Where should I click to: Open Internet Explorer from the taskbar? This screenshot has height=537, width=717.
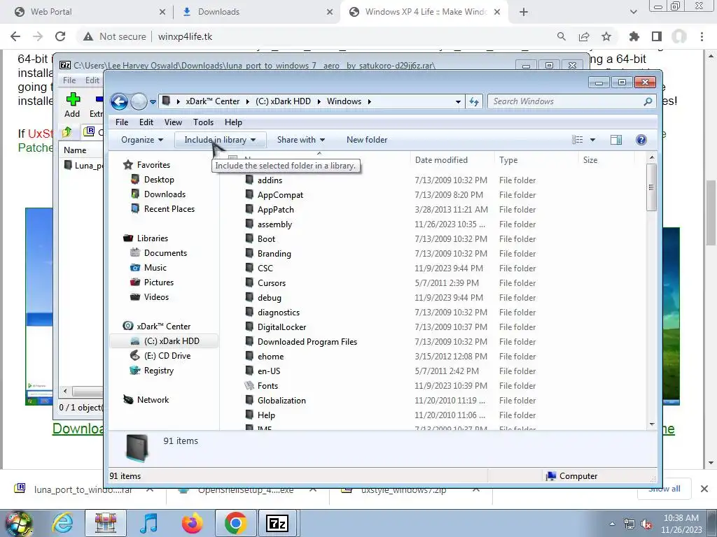point(62,523)
